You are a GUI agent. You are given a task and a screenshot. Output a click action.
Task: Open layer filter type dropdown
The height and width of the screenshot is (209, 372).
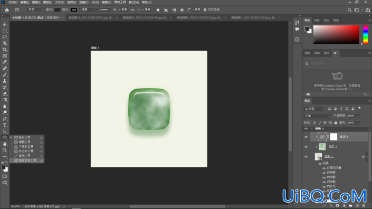pyautogui.click(x=313, y=109)
